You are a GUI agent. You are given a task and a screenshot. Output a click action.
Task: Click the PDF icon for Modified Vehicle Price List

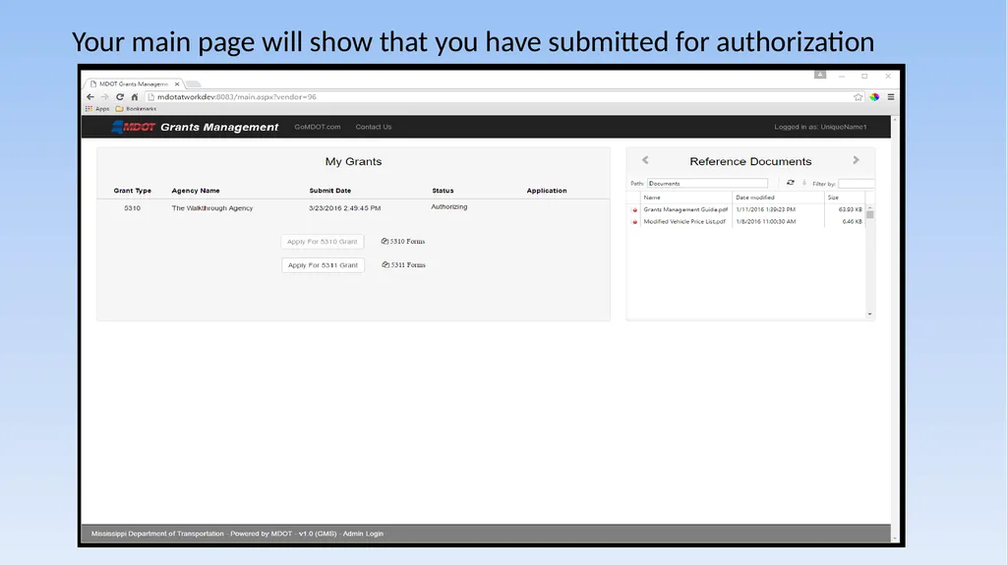coord(635,221)
